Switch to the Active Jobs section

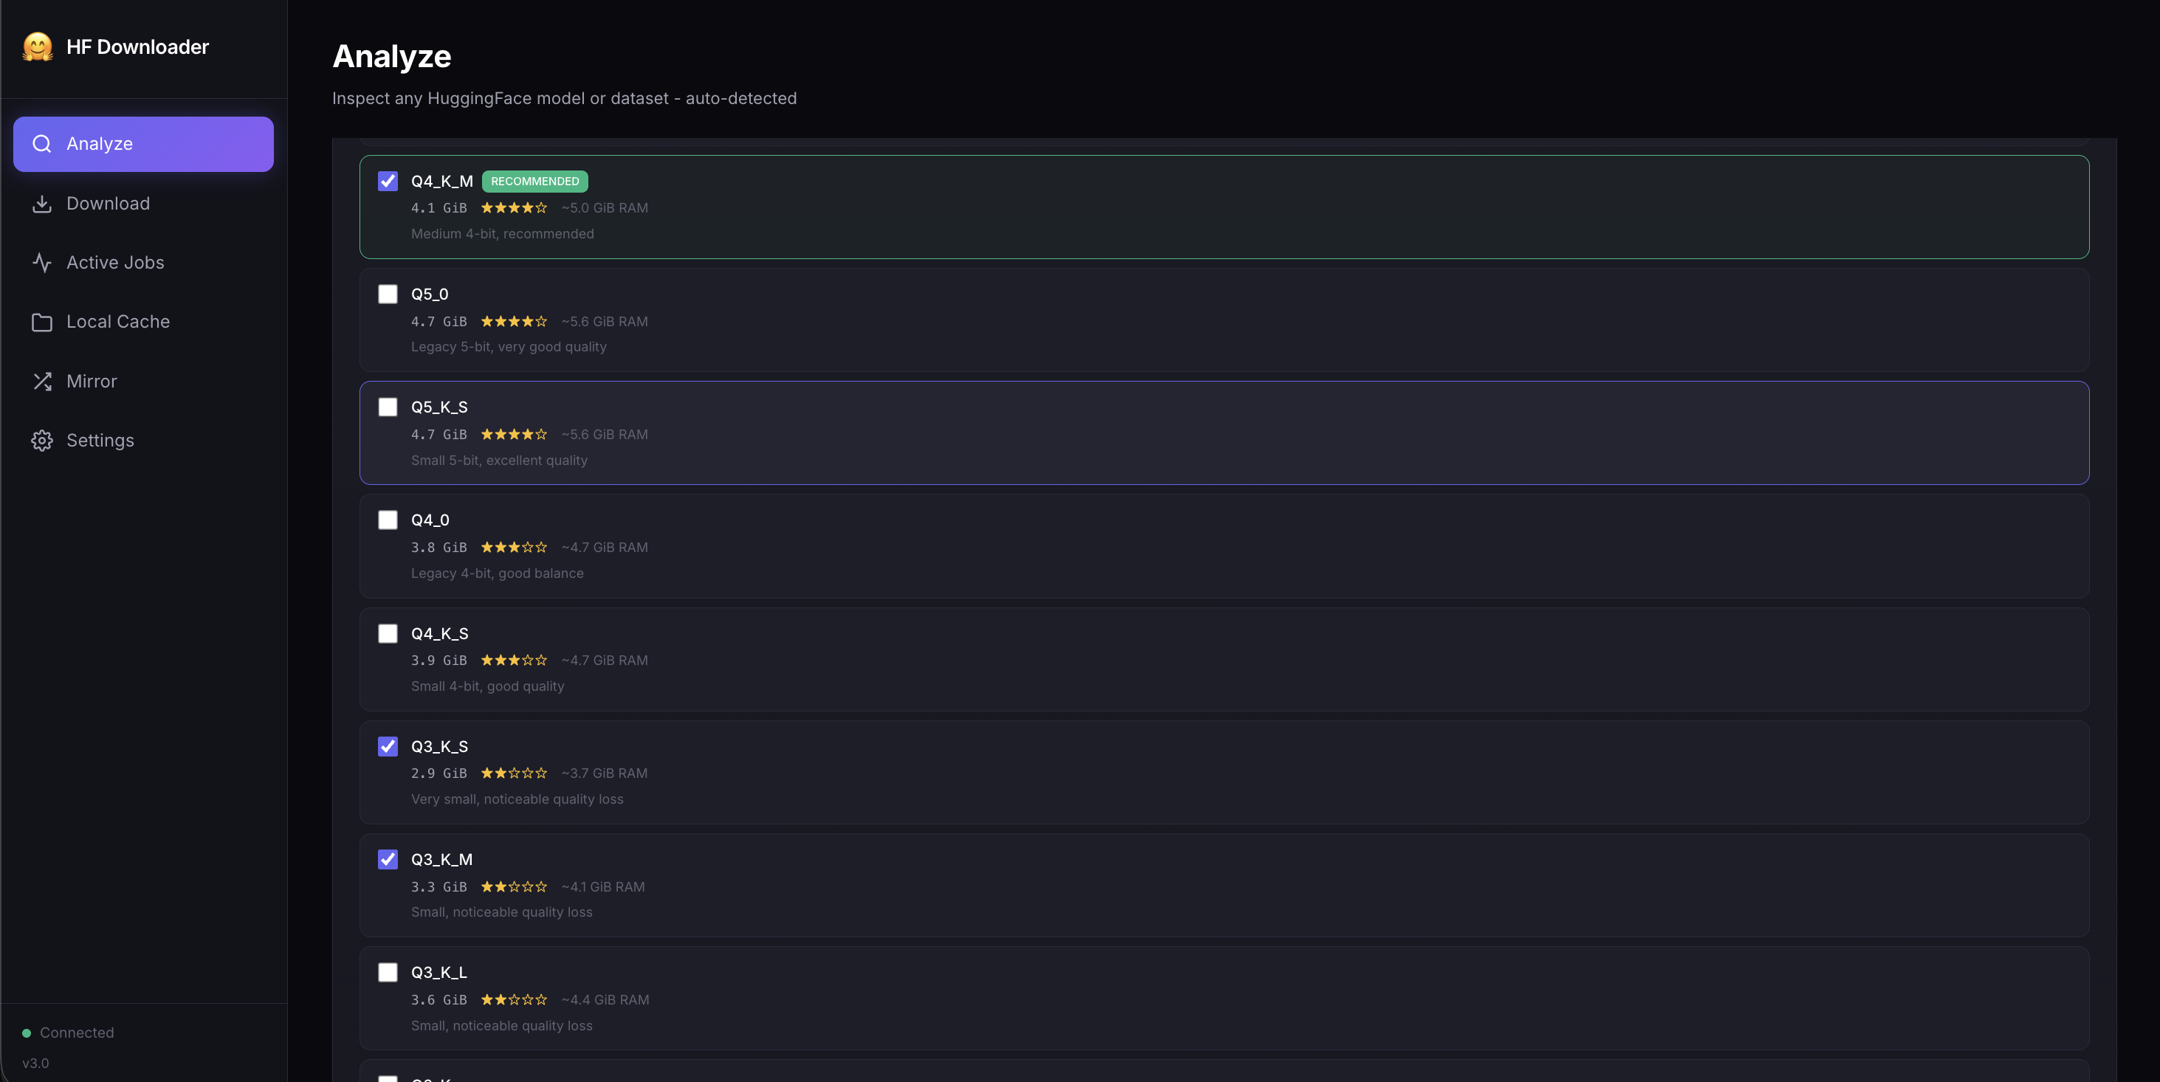115,262
